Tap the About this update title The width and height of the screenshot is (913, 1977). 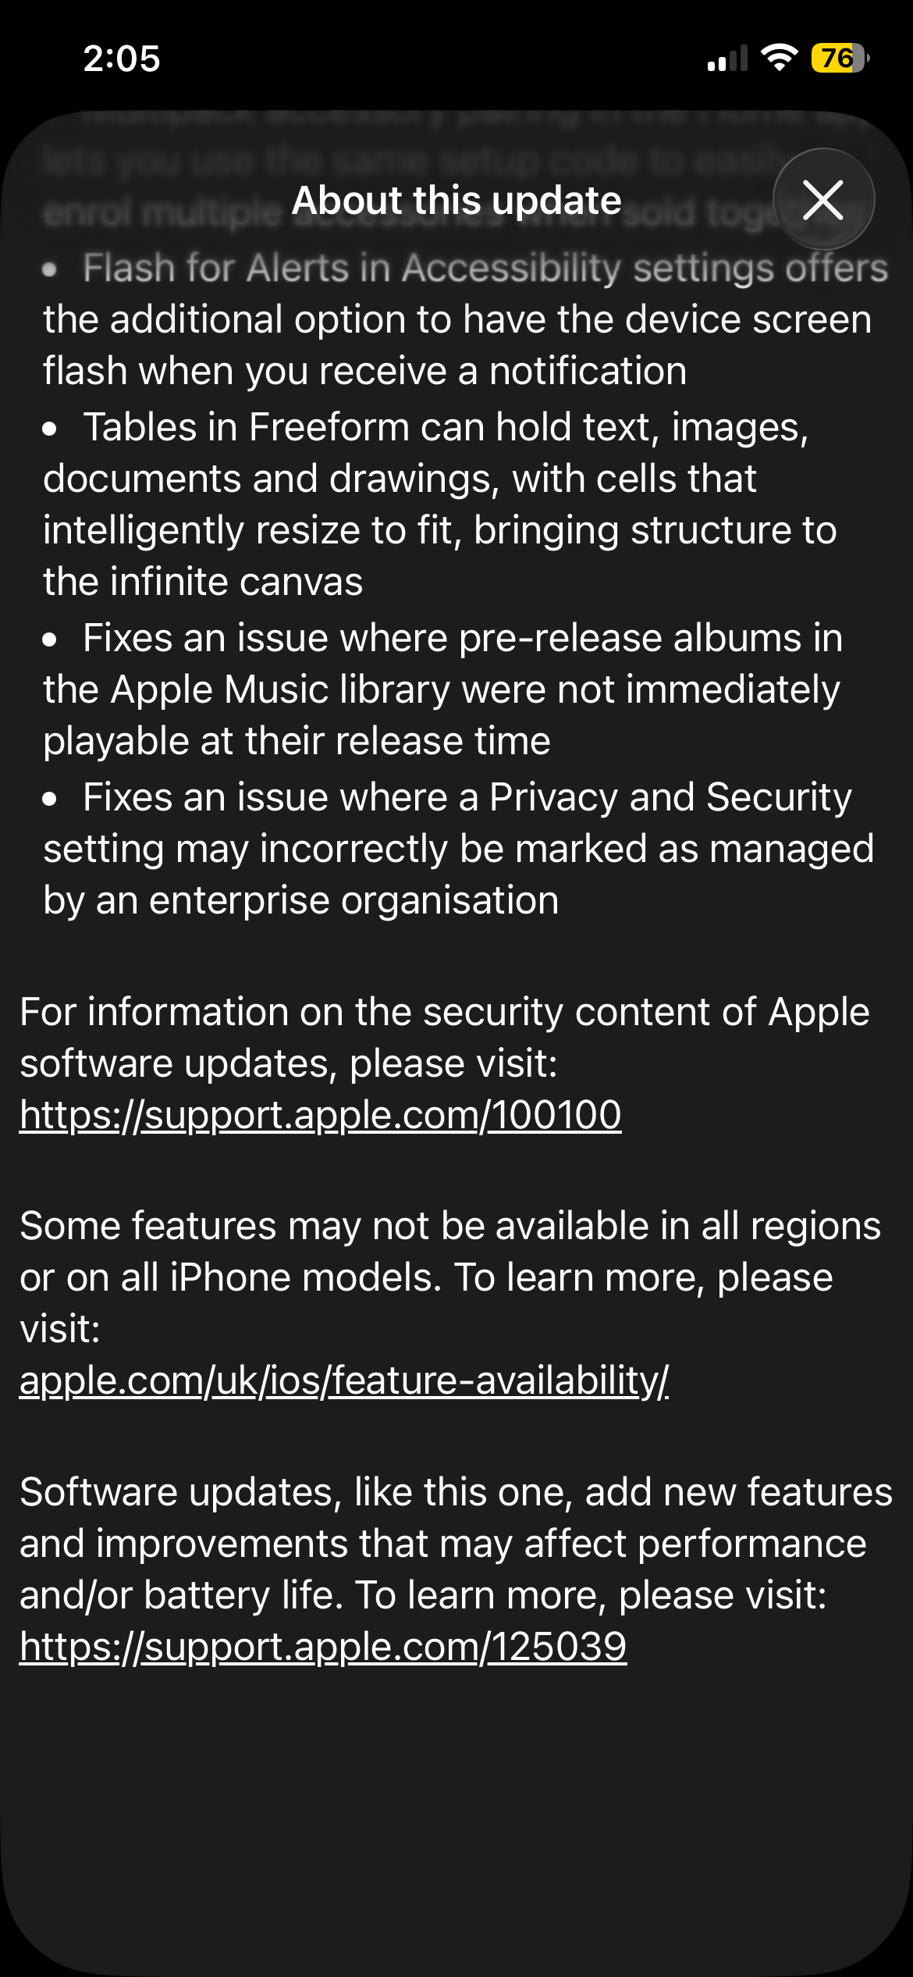tap(456, 200)
